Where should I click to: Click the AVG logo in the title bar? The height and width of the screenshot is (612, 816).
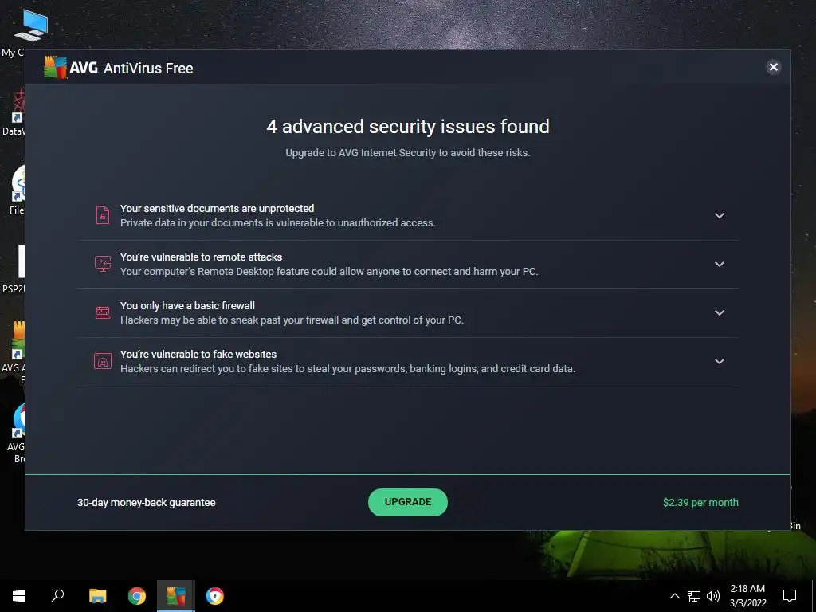click(x=56, y=68)
